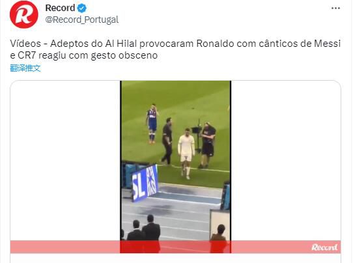Click the player in blue kit
Viewport: 353px width, 263px height.
[152, 124]
